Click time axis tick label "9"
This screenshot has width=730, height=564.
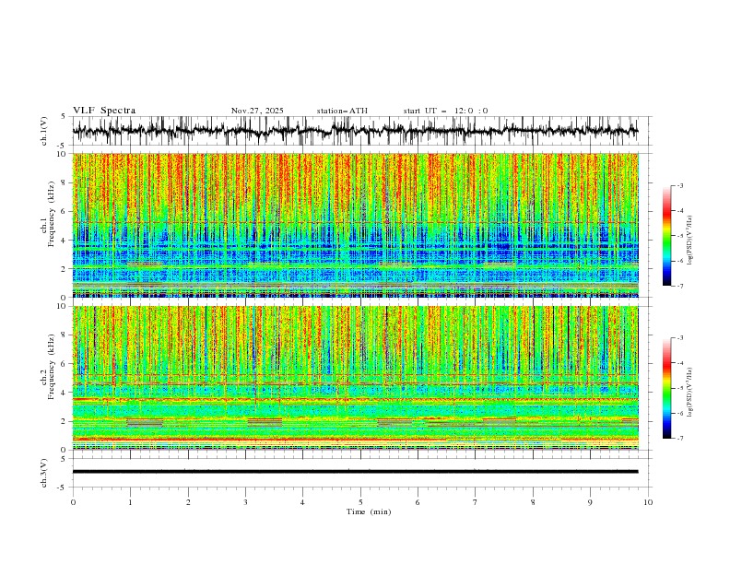pos(590,502)
